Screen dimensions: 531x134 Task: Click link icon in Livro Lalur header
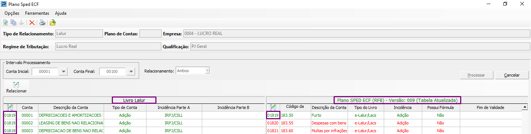[10, 107]
